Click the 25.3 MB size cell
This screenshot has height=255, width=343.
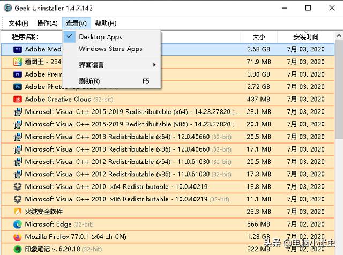click(258, 212)
